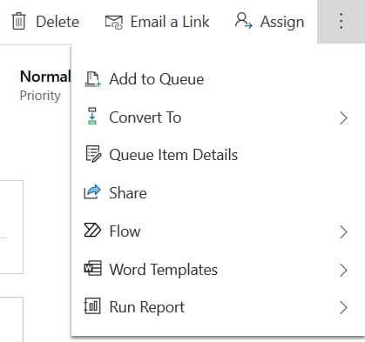Open the Convert To menu entry
The height and width of the screenshot is (342, 365).
[x=145, y=117]
